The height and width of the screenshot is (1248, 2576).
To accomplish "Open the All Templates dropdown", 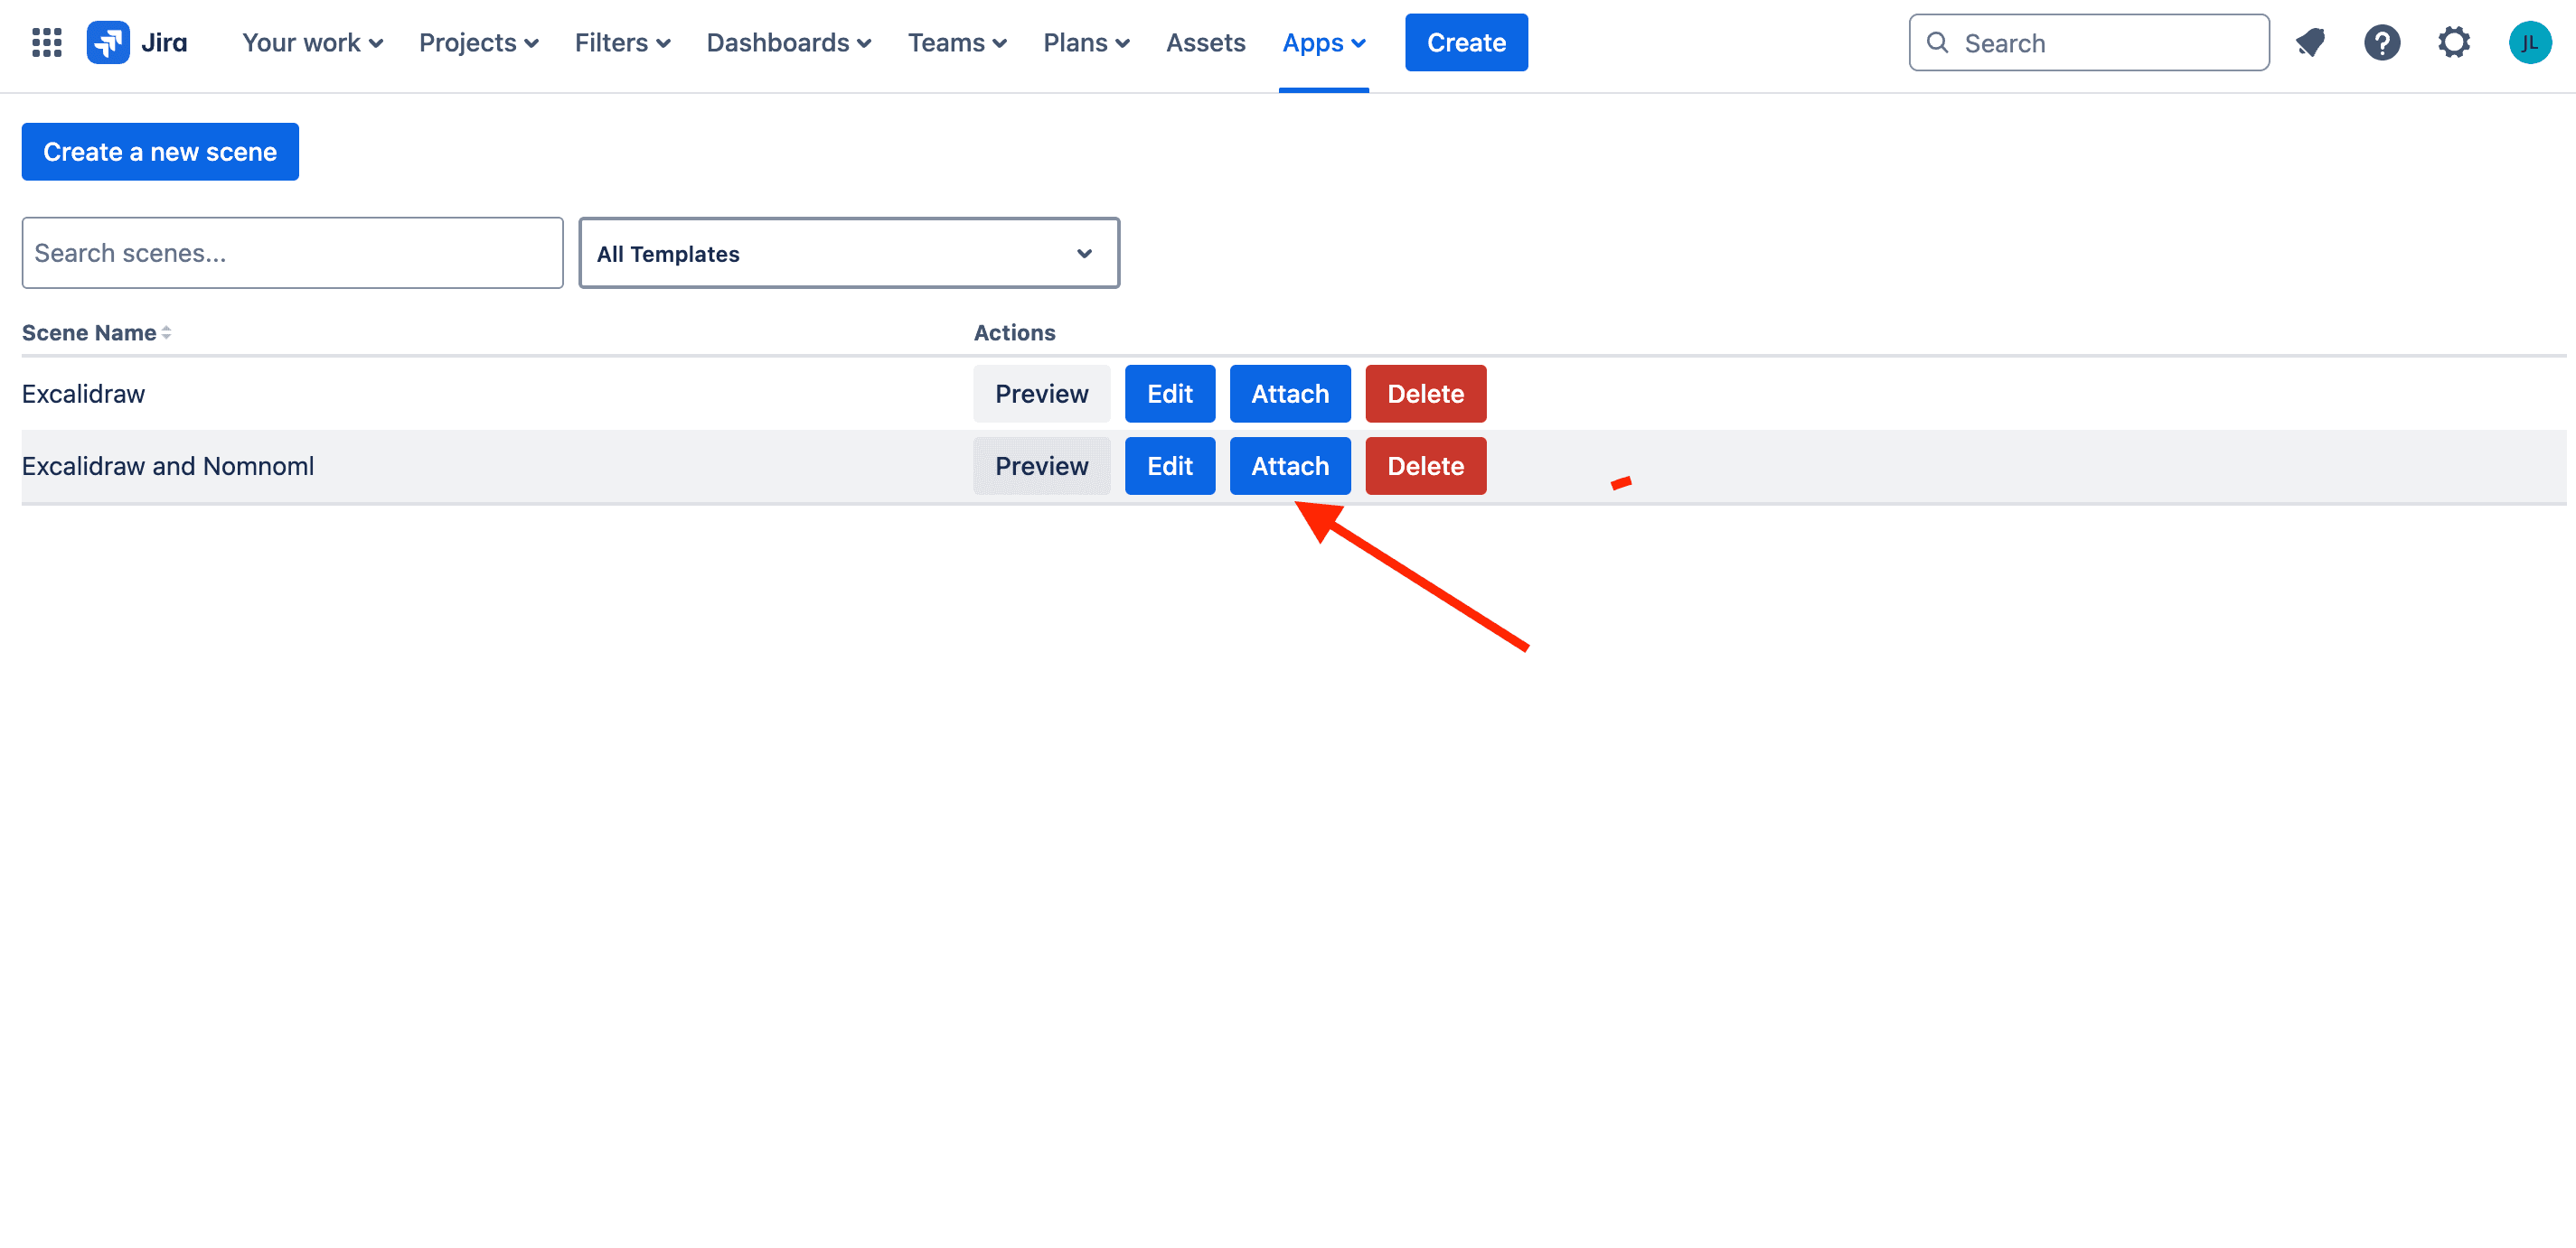I will pyautogui.click(x=849, y=254).
